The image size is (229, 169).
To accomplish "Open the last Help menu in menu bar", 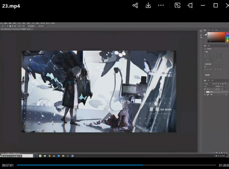I will [x=53, y=23].
